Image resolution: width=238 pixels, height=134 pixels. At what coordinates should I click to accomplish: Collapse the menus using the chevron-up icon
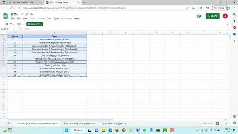tap(228, 24)
